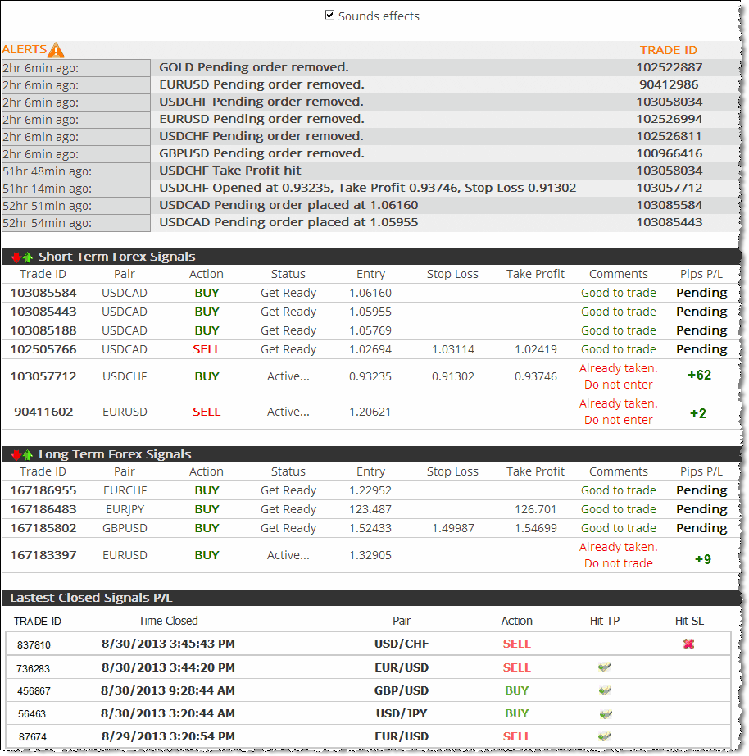The height and width of the screenshot is (756, 749).
Task: Click long term trade ID 167183397
Action: 43,555
